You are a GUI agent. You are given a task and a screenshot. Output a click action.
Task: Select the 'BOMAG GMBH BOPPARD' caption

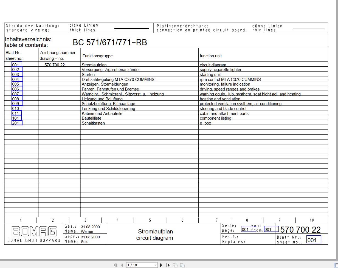(34, 240)
